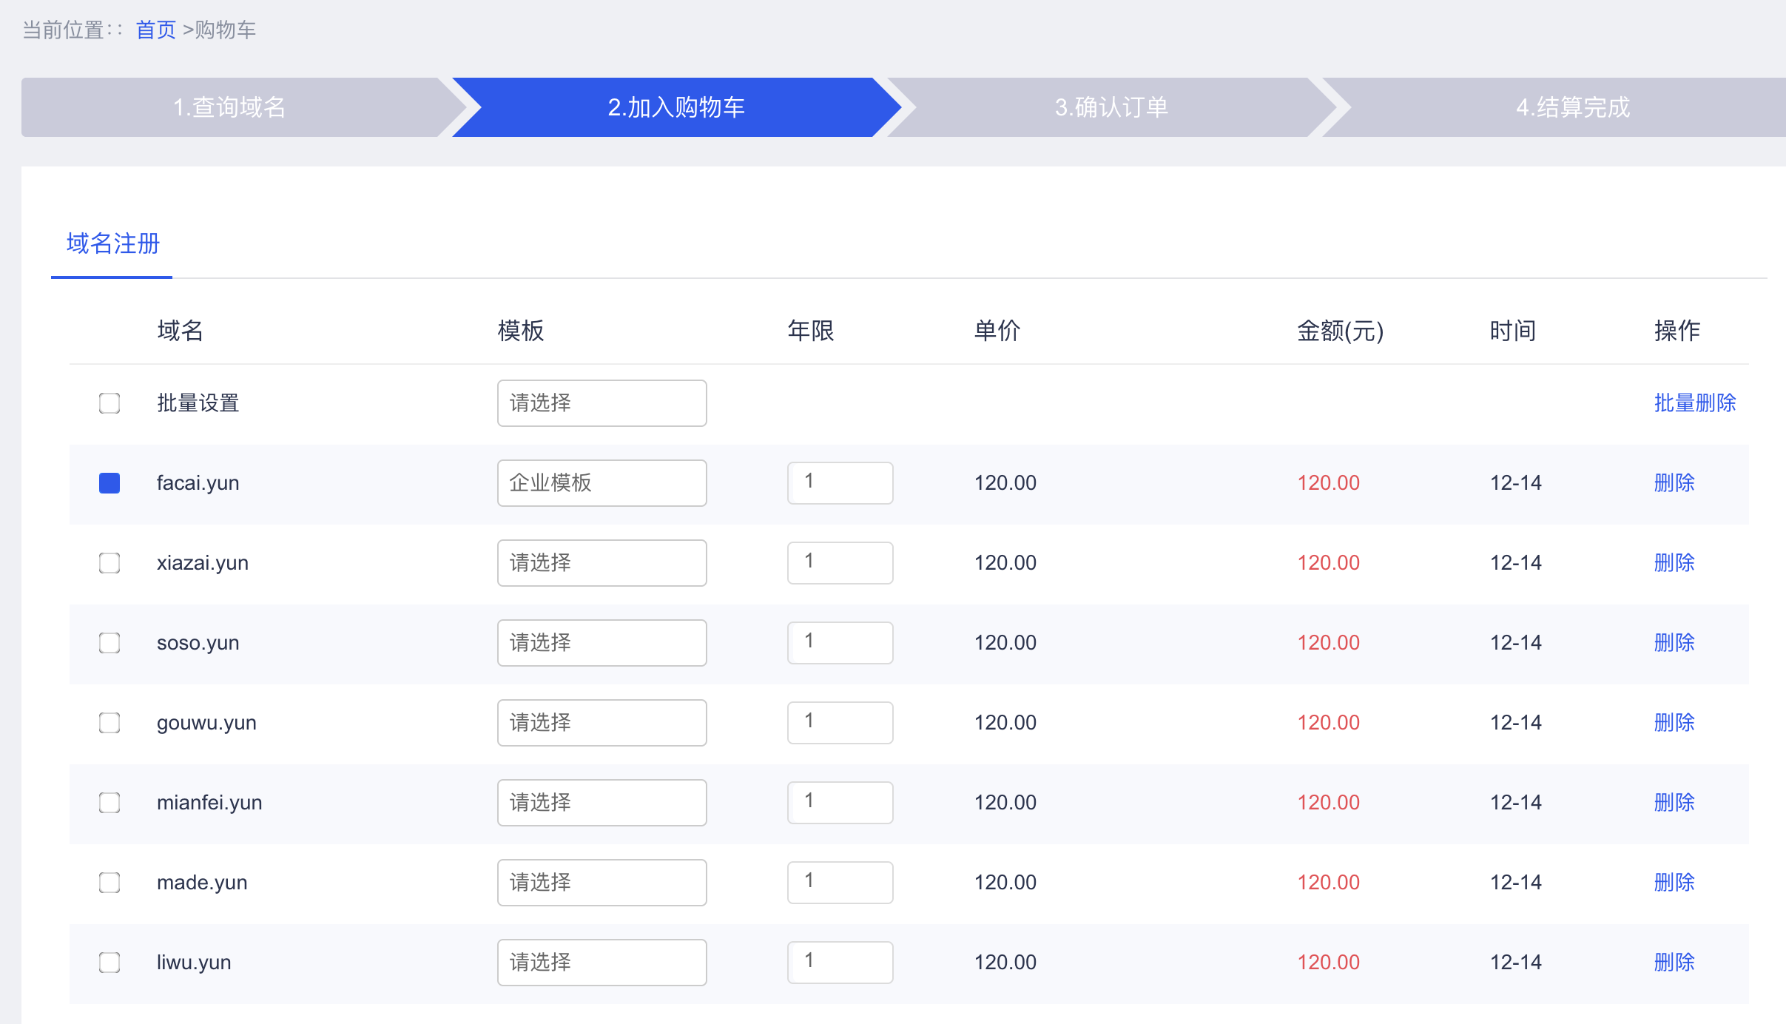Uncheck the facai.yun checkbox
The image size is (1786, 1024).
(109, 483)
